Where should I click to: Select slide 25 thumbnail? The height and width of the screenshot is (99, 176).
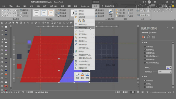coord(6,66)
